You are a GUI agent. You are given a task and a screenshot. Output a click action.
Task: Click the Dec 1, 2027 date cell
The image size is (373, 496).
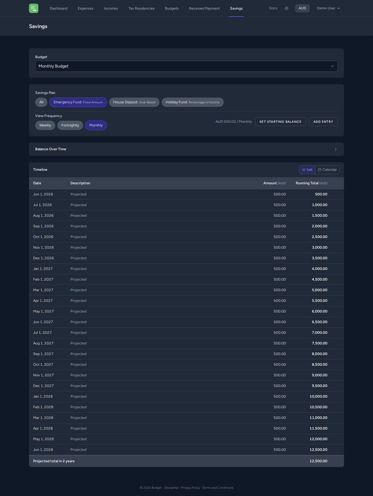[44, 386]
